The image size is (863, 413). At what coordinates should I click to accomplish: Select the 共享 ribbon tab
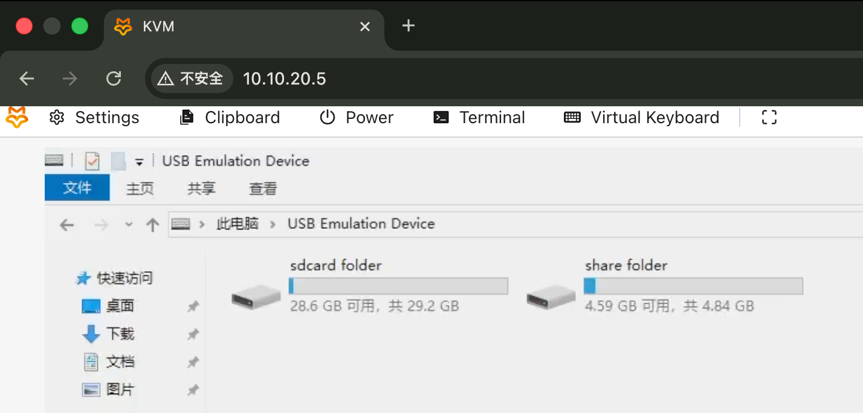(x=201, y=189)
